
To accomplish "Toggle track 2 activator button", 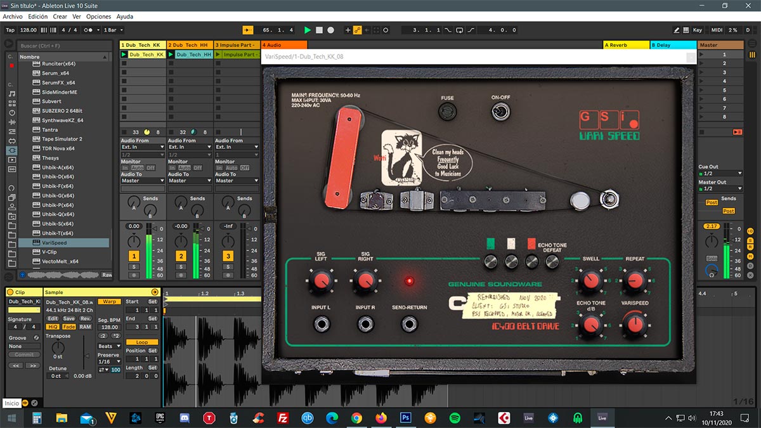I will pos(181,256).
